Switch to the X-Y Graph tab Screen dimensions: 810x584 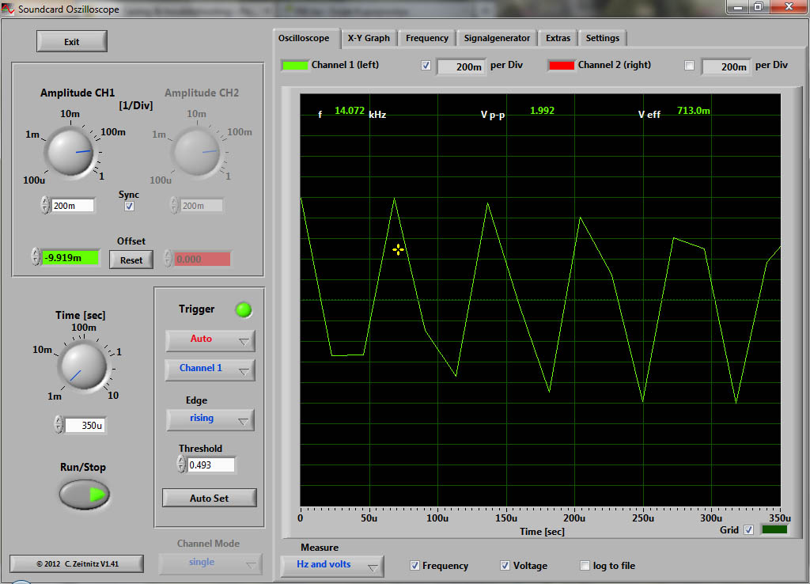pos(369,38)
